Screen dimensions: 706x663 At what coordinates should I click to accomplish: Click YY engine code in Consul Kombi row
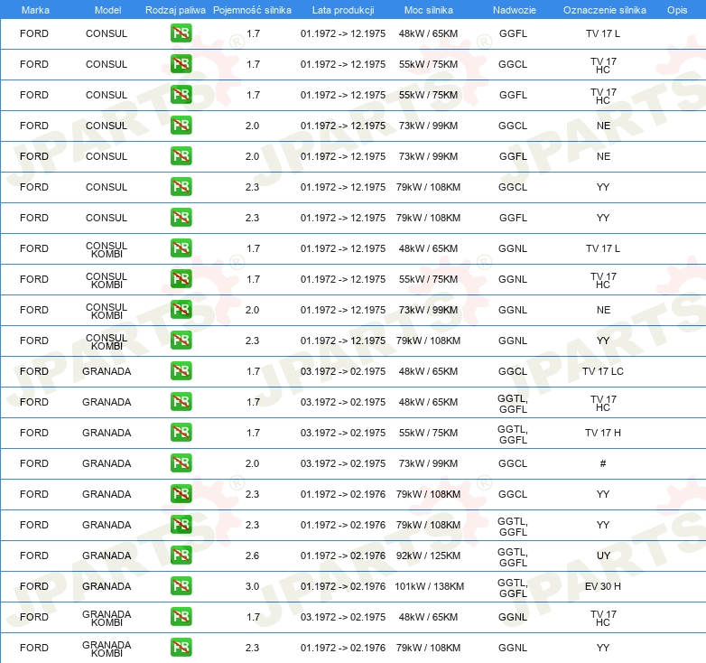tap(603, 340)
